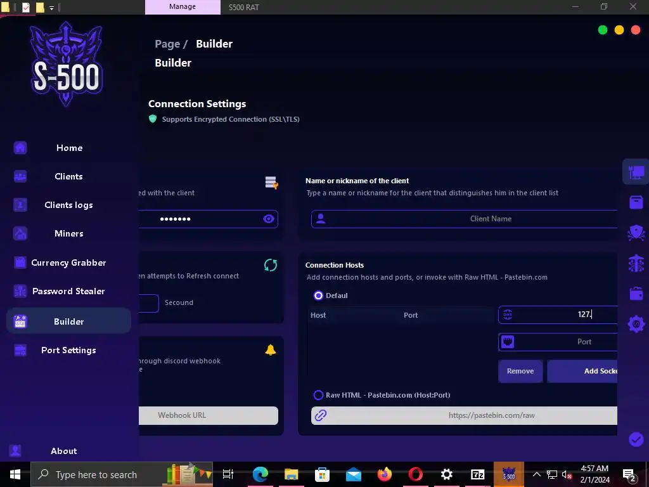Open Firefox from the taskbar

coord(385,474)
